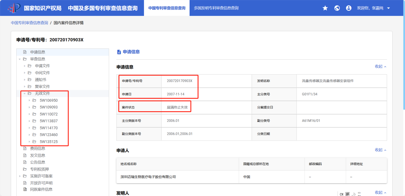The height and width of the screenshot is (196, 405).
Task: Open 公告信息 tree item
Action: (x=38, y=162)
